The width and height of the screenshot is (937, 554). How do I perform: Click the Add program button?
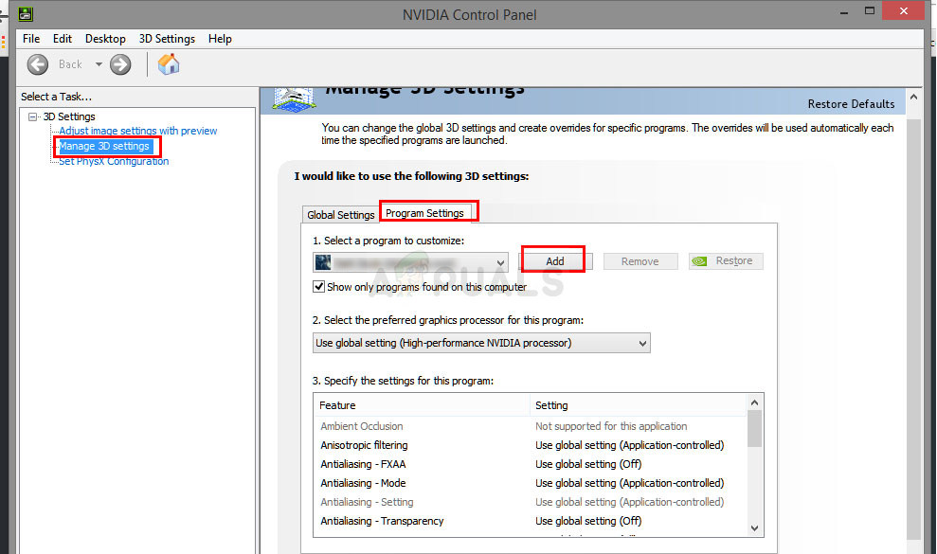tap(555, 261)
